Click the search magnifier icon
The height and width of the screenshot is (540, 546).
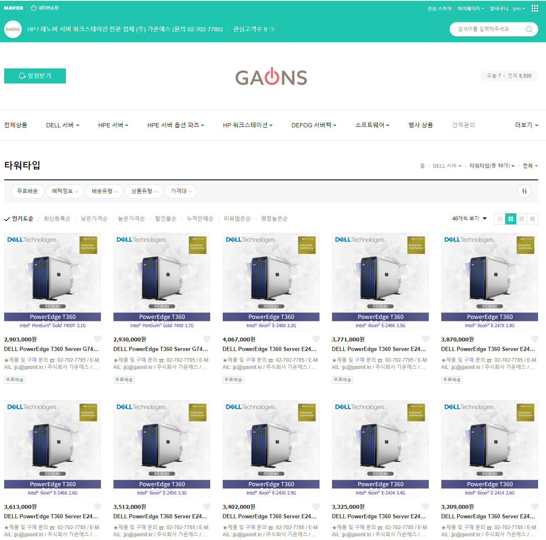click(529, 29)
